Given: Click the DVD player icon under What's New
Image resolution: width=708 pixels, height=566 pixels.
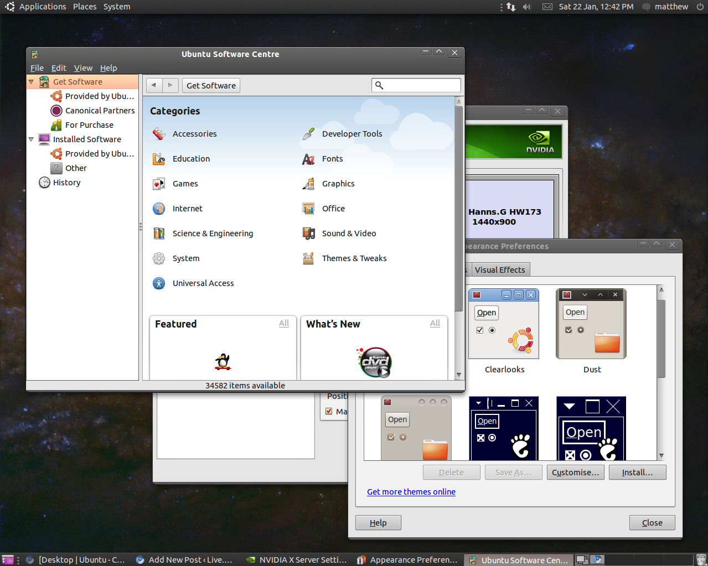Looking at the screenshot, I should tap(375, 362).
